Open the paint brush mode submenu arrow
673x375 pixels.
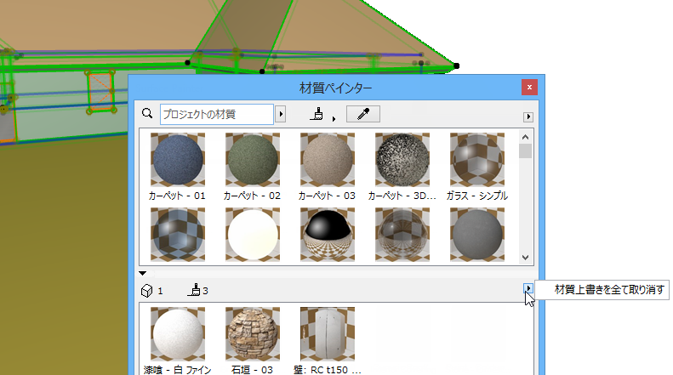click(334, 119)
